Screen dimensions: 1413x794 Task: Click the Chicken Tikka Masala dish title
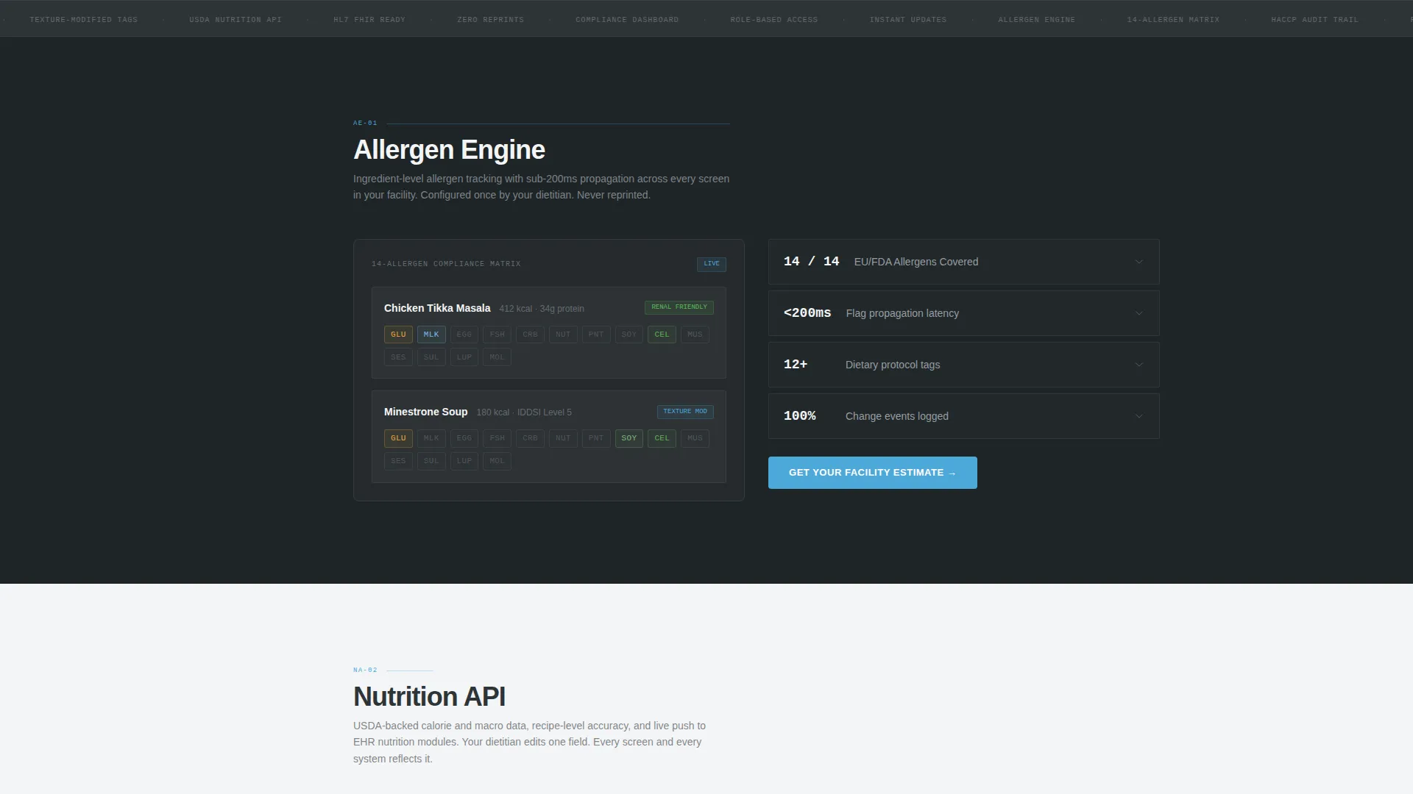click(437, 308)
